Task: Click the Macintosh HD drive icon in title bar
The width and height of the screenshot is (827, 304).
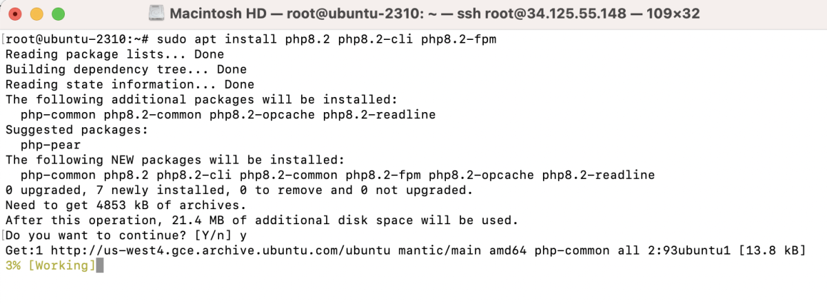Action: coord(156,13)
